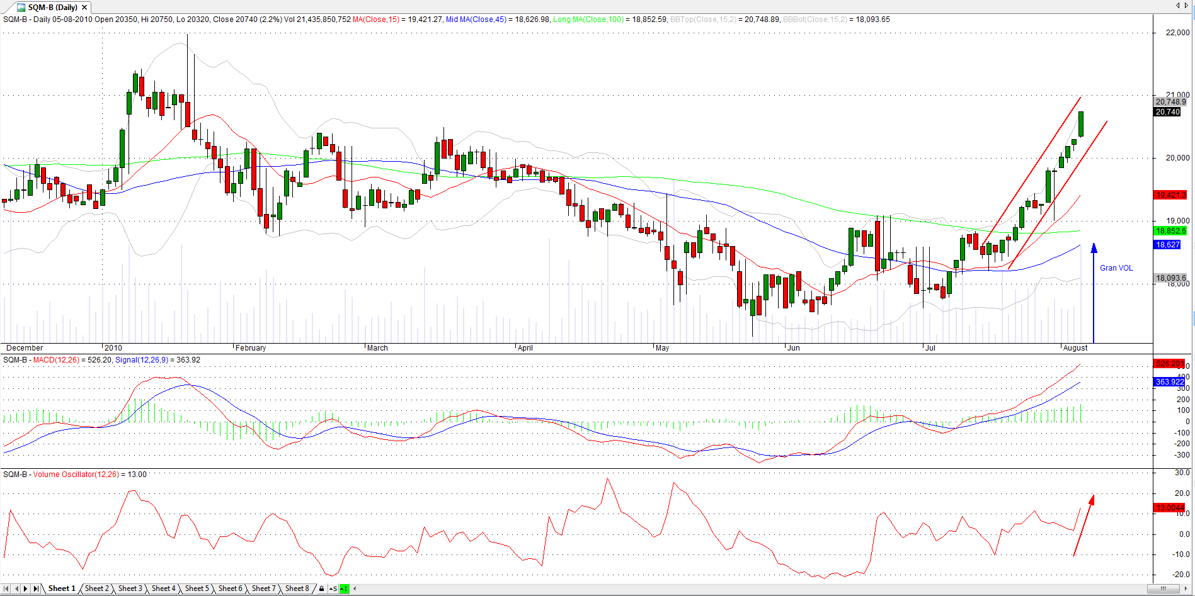
Task: Switch to the Sheet 2 tab
Action: click(96, 588)
